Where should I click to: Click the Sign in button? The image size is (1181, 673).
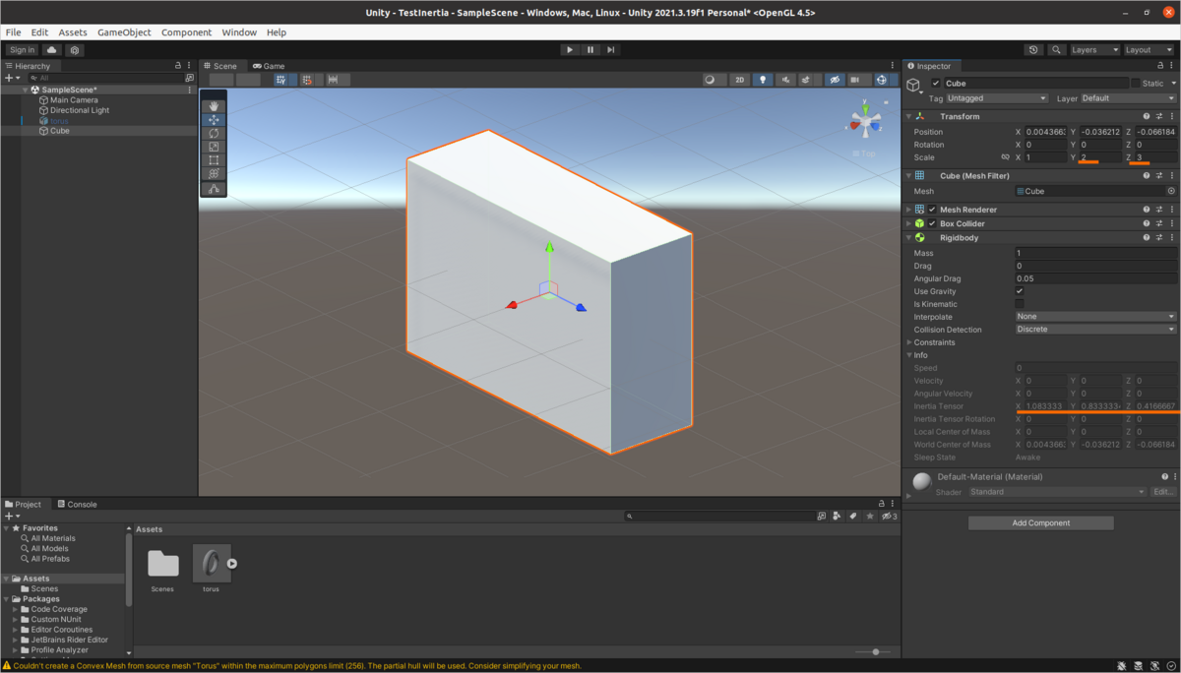pyautogui.click(x=22, y=49)
